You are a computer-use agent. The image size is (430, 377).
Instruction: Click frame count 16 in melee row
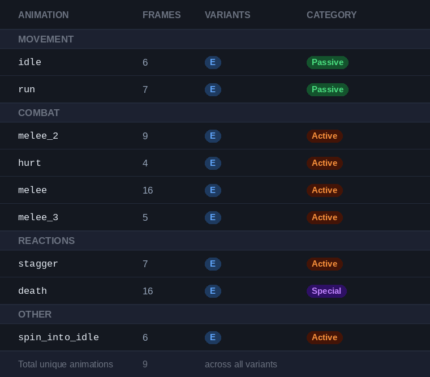(x=148, y=190)
